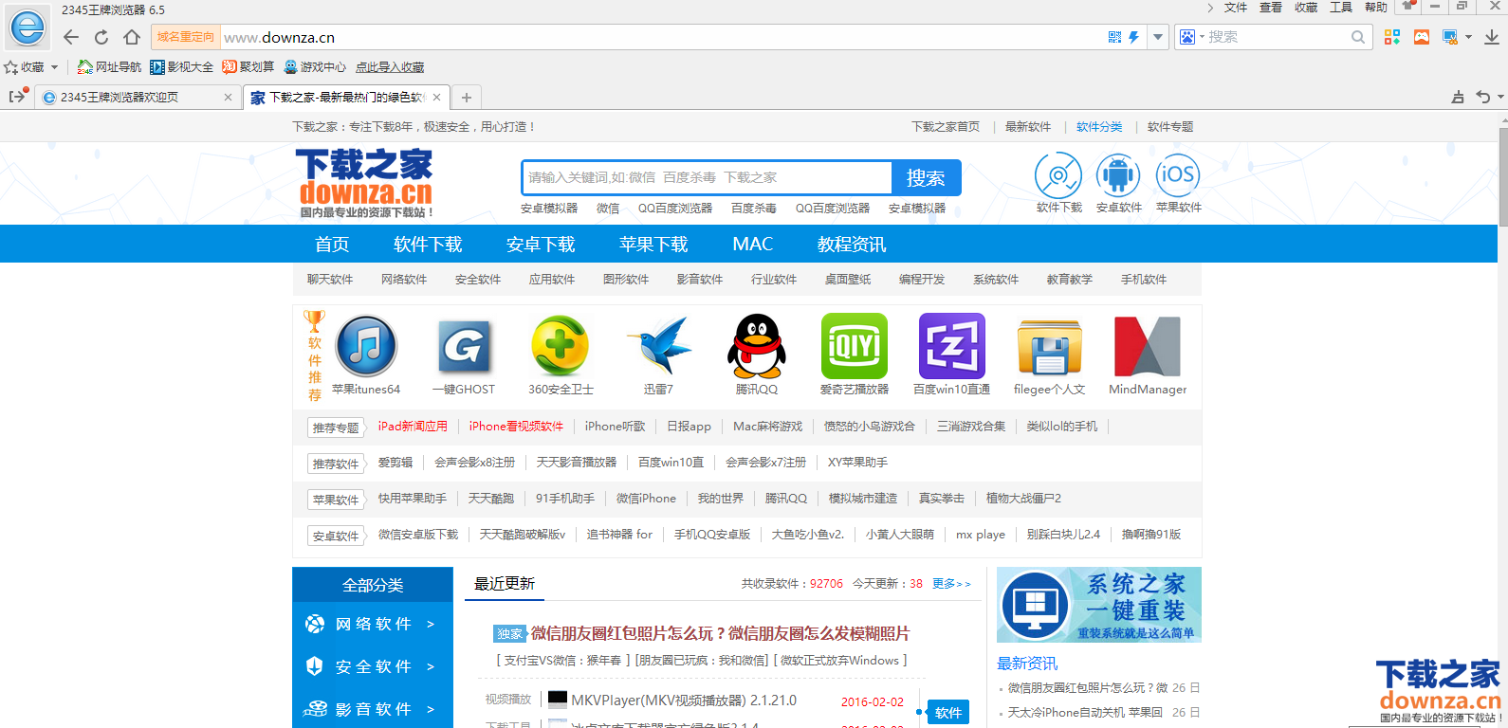Open the 游戏中心 bookmark
The image size is (1508, 728).
(315, 67)
